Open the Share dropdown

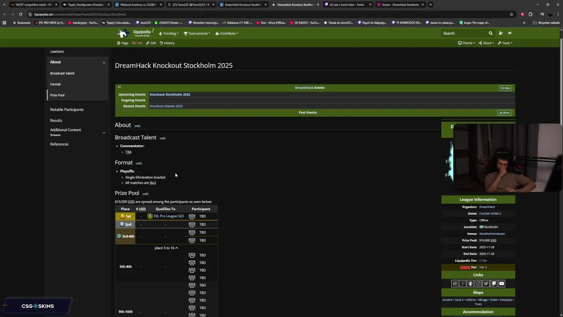[x=486, y=43]
